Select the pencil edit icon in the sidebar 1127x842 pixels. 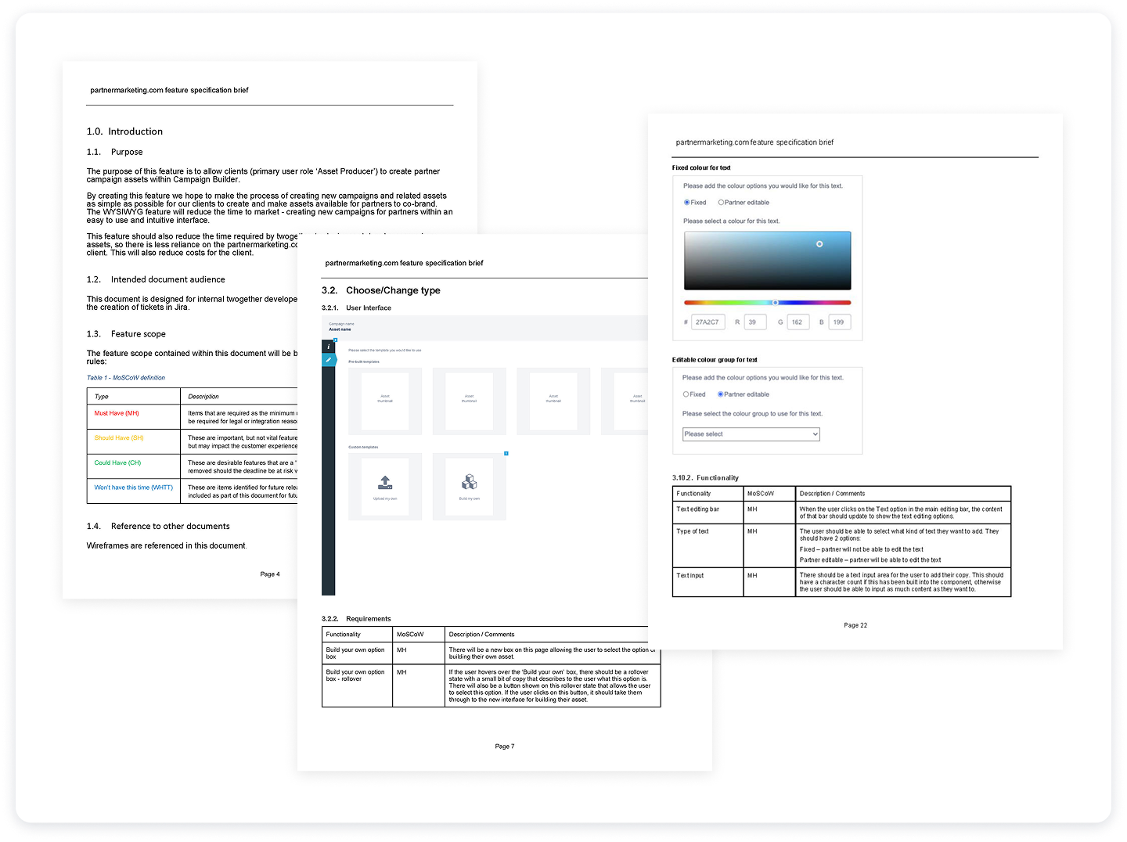(x=329, y=360)
